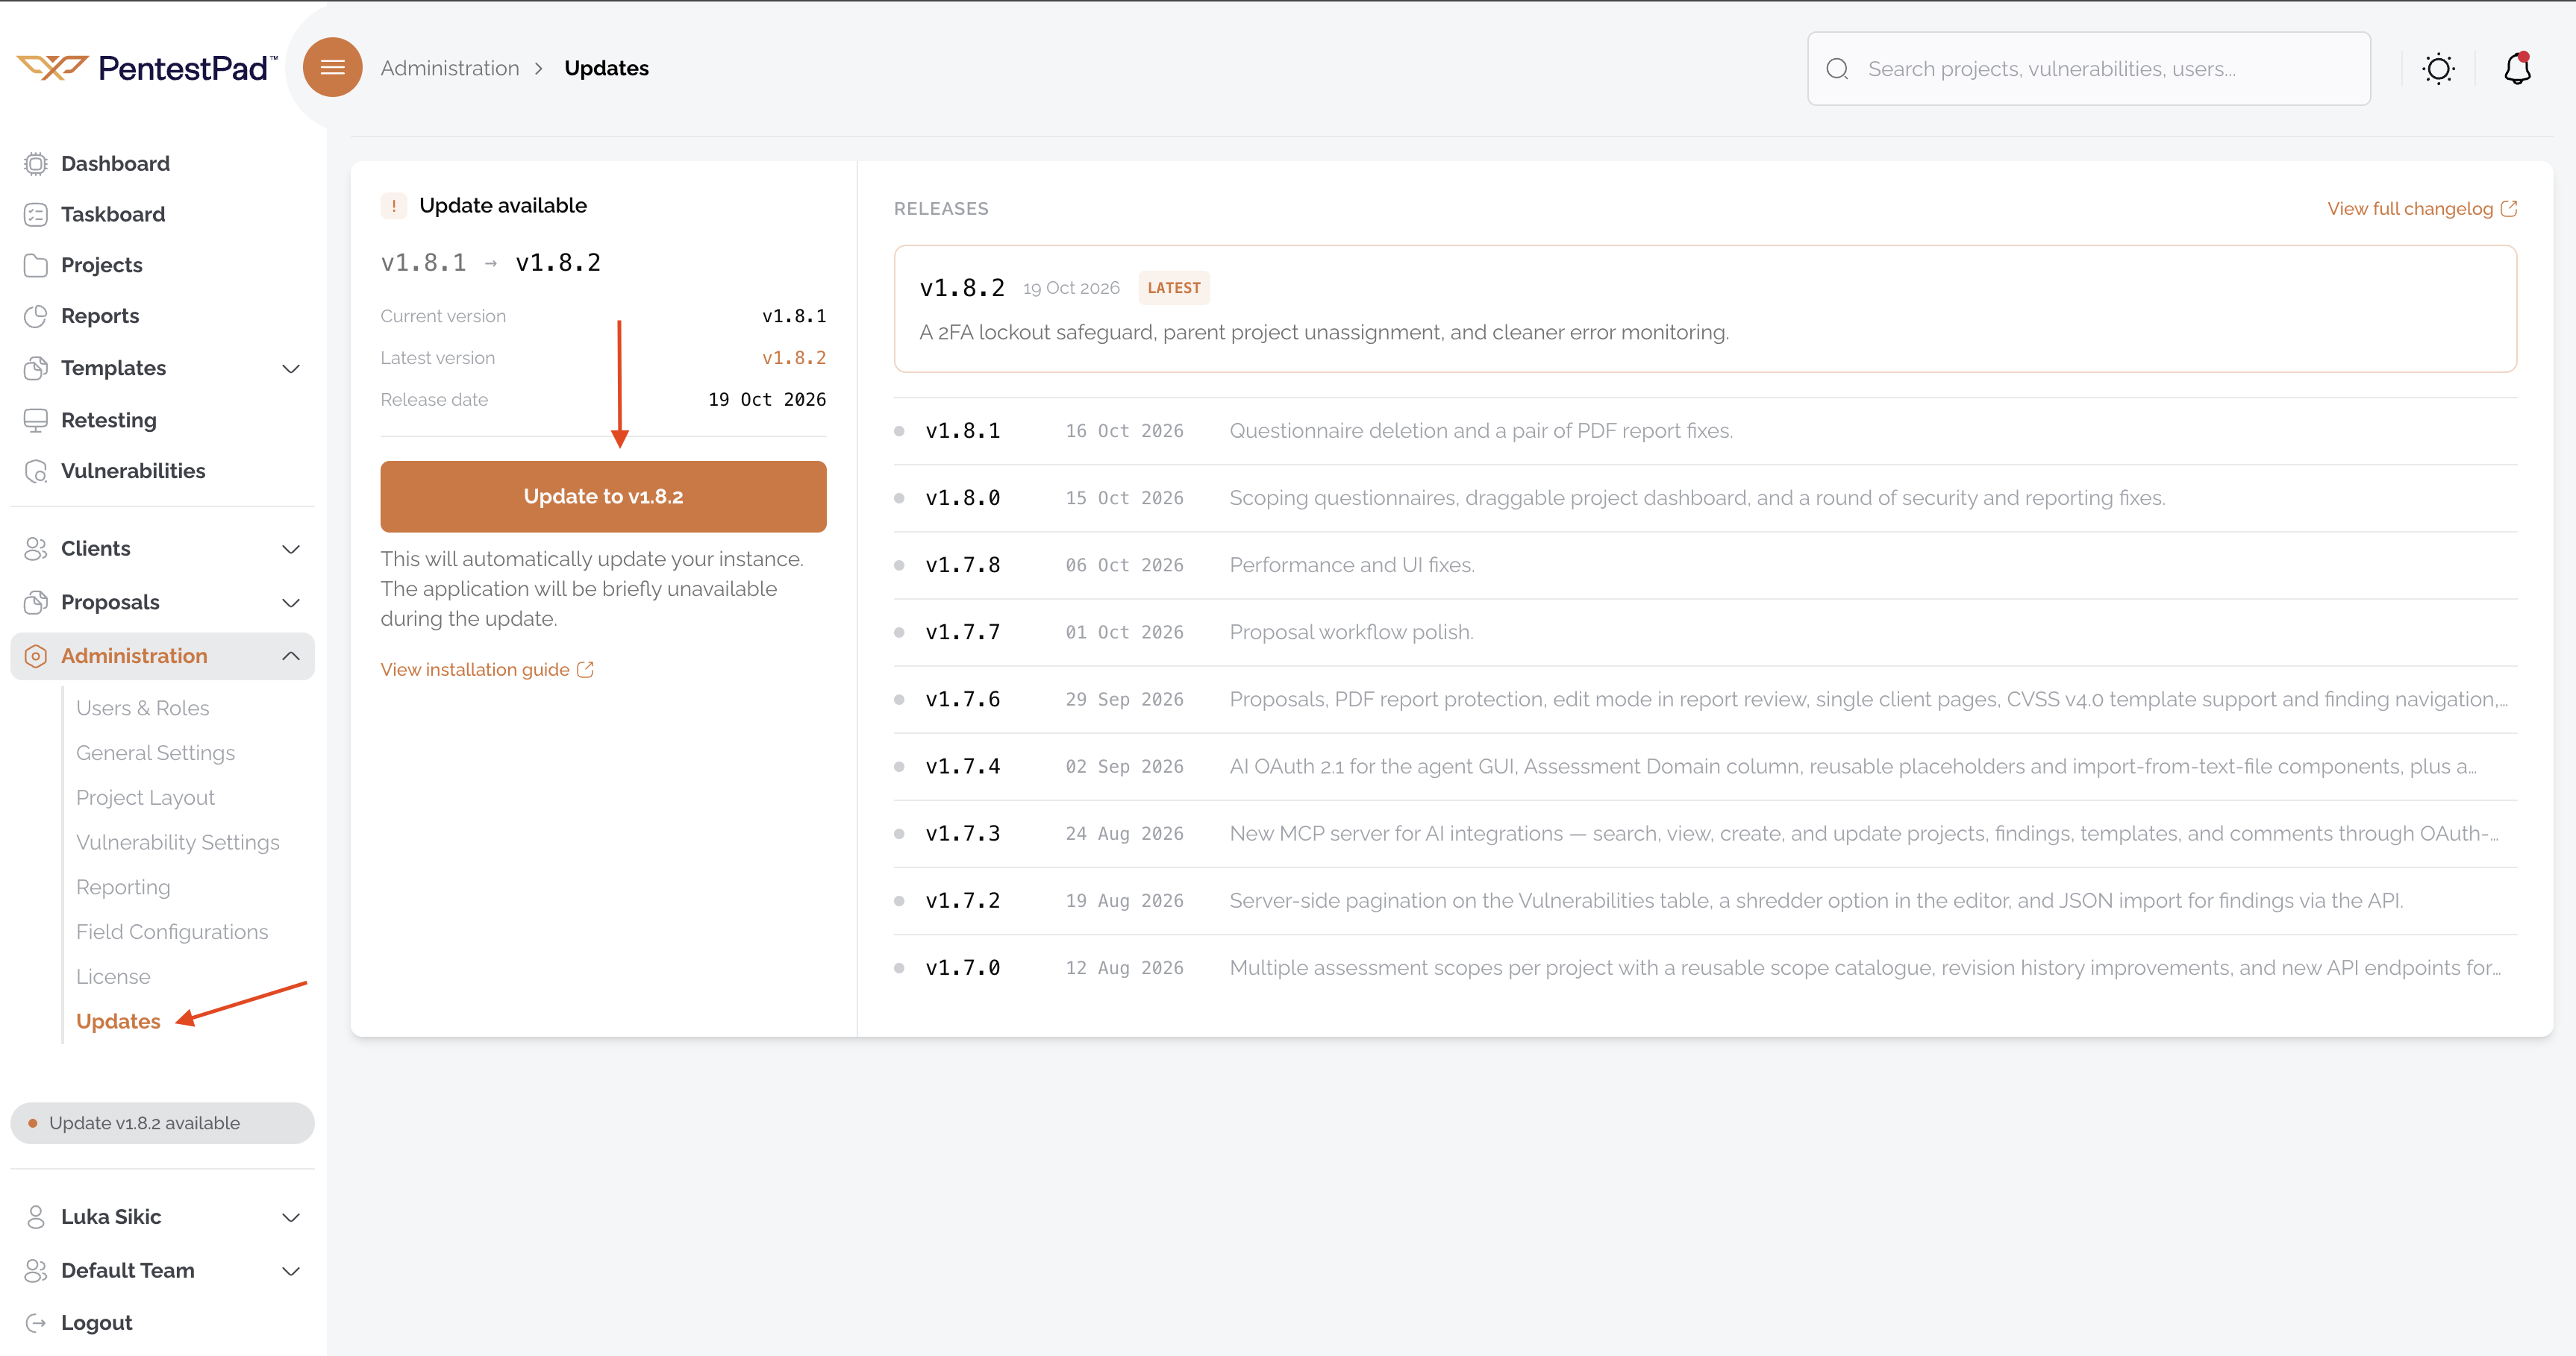Click the Update available warning icon
Screen dimensions: 2576x1356
click(393, 206)
